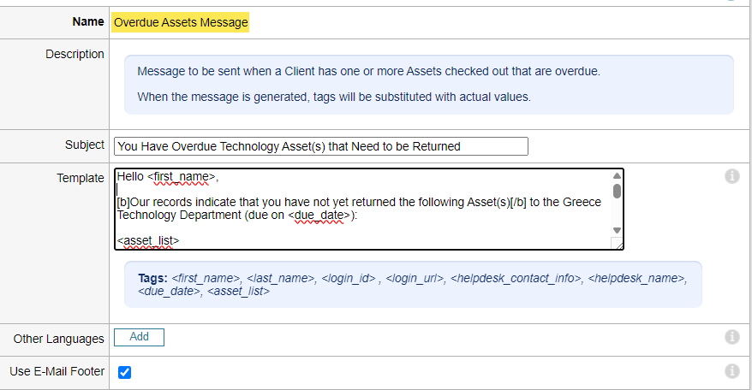Click the Template scrollbar up arrow
The width and height of the screenshot is (752, 390).
(x=617, y=175)
